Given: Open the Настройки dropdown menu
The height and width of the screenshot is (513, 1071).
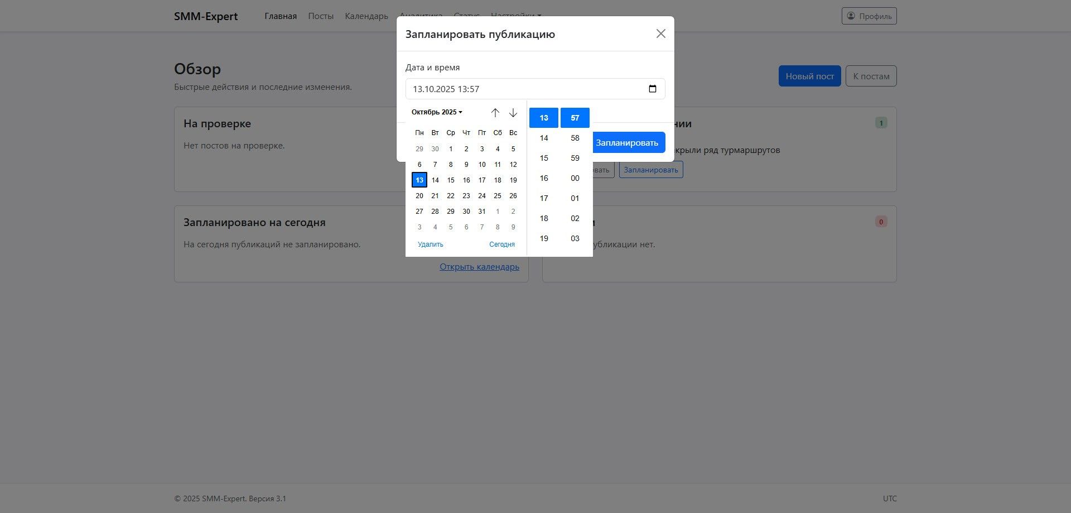Looking at the screenshot, I should click(516, 16).
